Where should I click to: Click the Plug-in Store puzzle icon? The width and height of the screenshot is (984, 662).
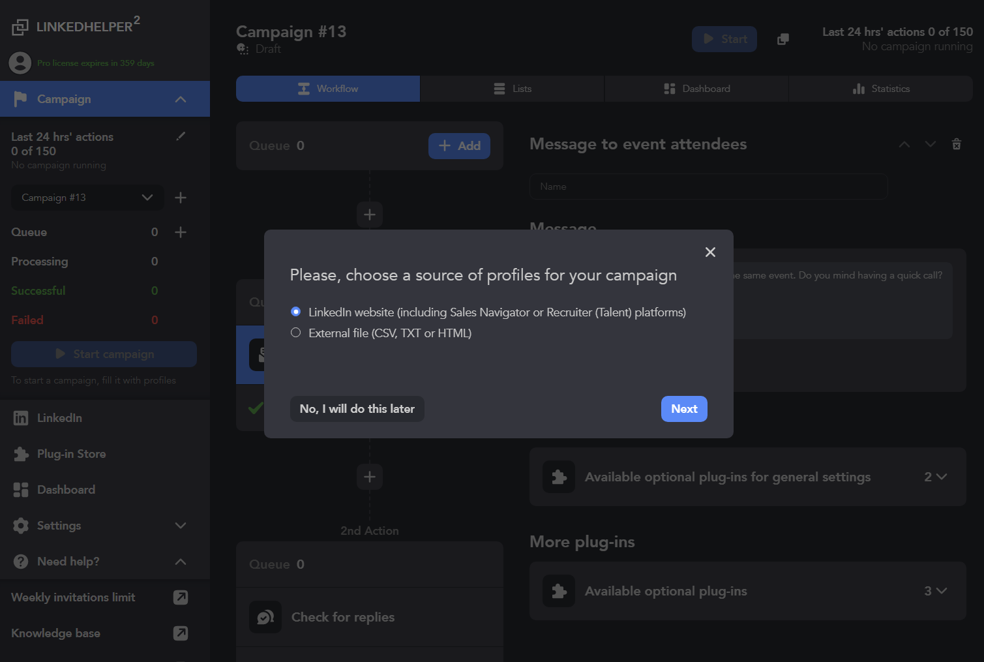[21, 454]
